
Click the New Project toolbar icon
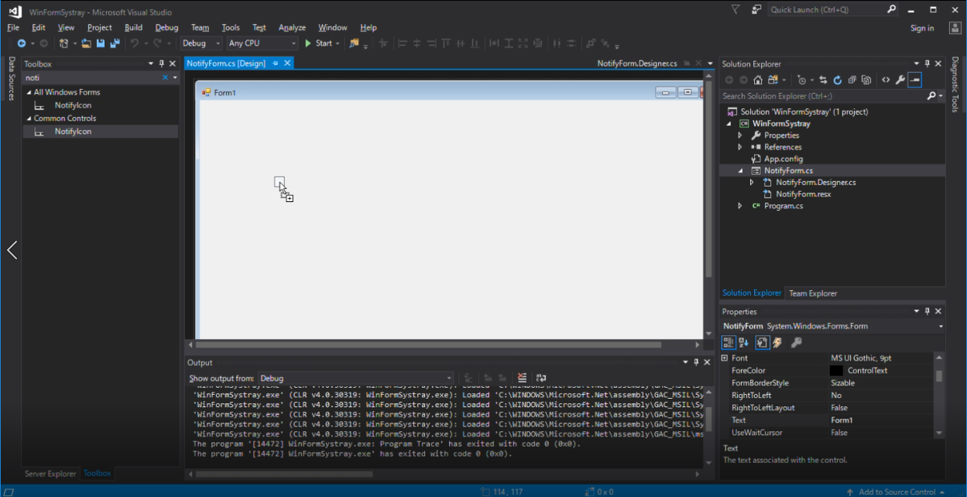coord(63,43)
